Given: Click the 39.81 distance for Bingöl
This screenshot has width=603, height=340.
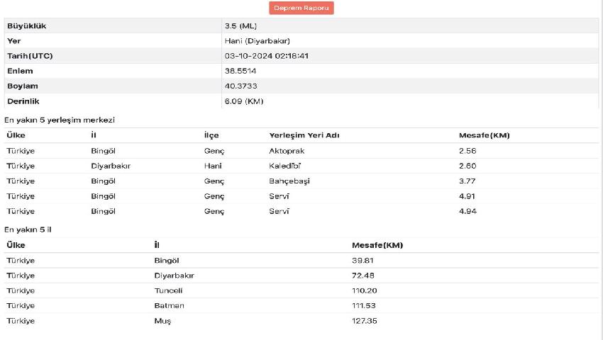Looking at the screenshot, I should point(363,260).
